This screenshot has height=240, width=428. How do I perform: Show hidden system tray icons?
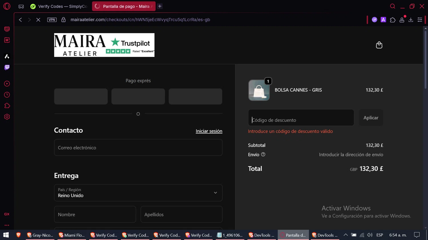tap(346, 235)
